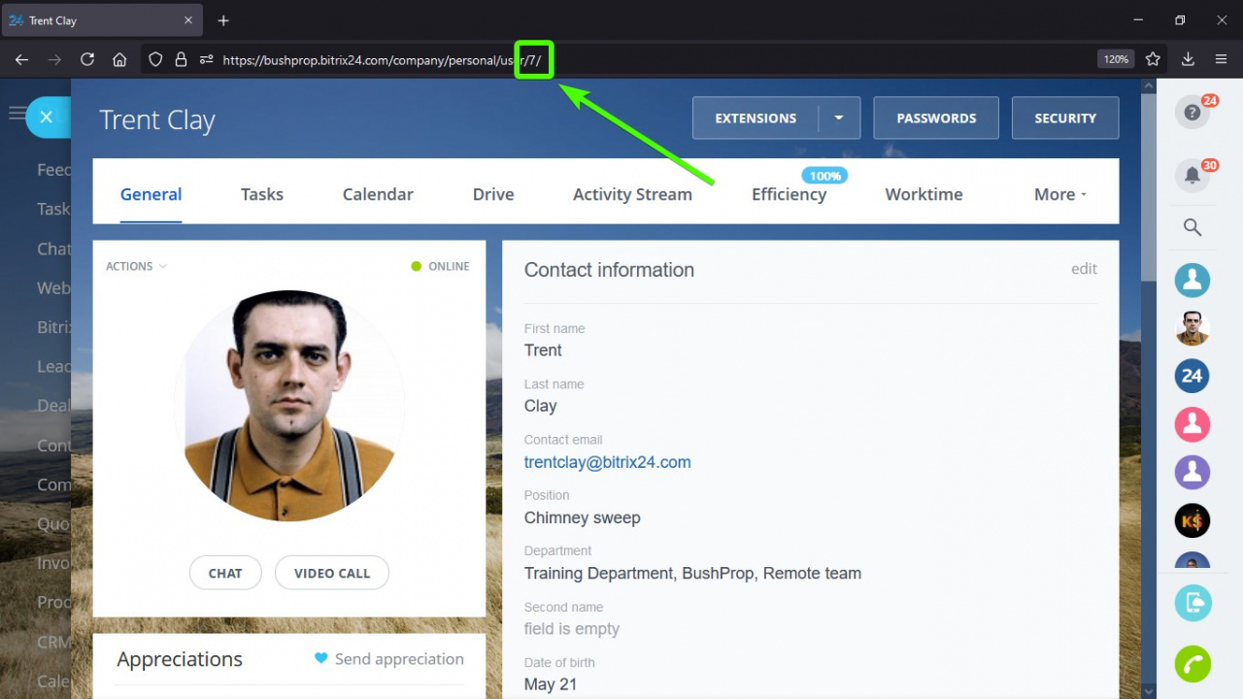The height and width of the screenshot is (699, 1243).
Task: Click the Date of birth May 21
Action: coord(551,684)
